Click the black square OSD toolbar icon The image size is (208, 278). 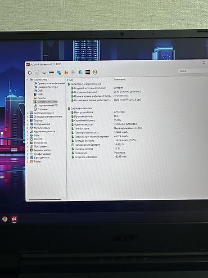coord(88,72)
